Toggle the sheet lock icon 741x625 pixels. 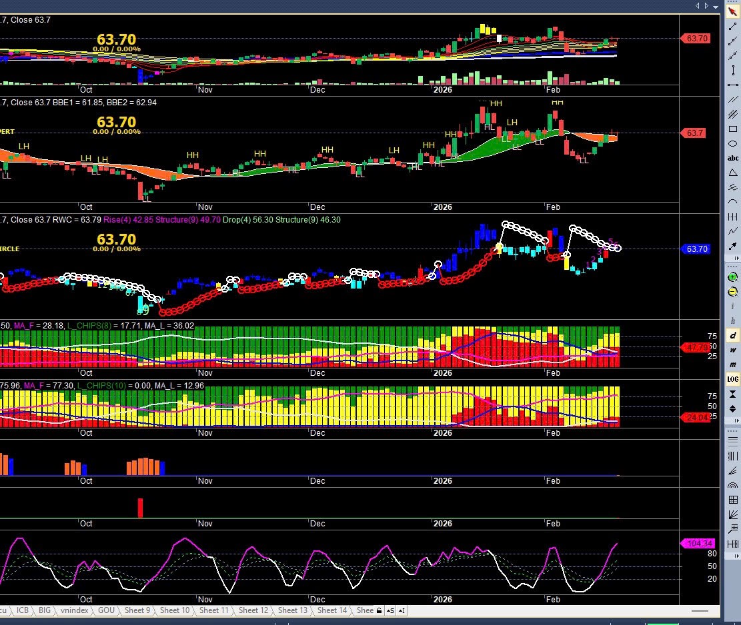[379, 610]
